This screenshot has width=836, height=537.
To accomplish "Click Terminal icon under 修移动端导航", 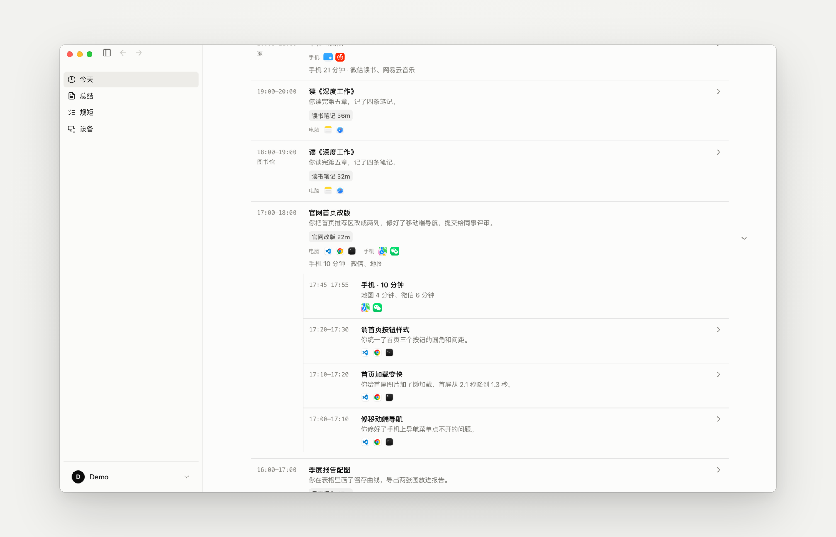I will 389,442.
